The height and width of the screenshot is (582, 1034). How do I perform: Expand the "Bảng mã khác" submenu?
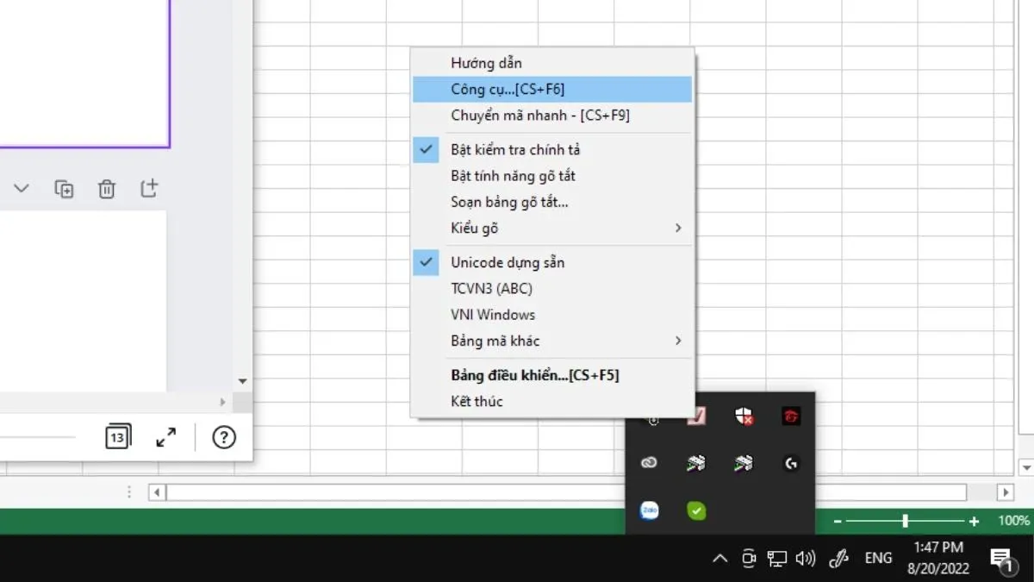[551, 341]
